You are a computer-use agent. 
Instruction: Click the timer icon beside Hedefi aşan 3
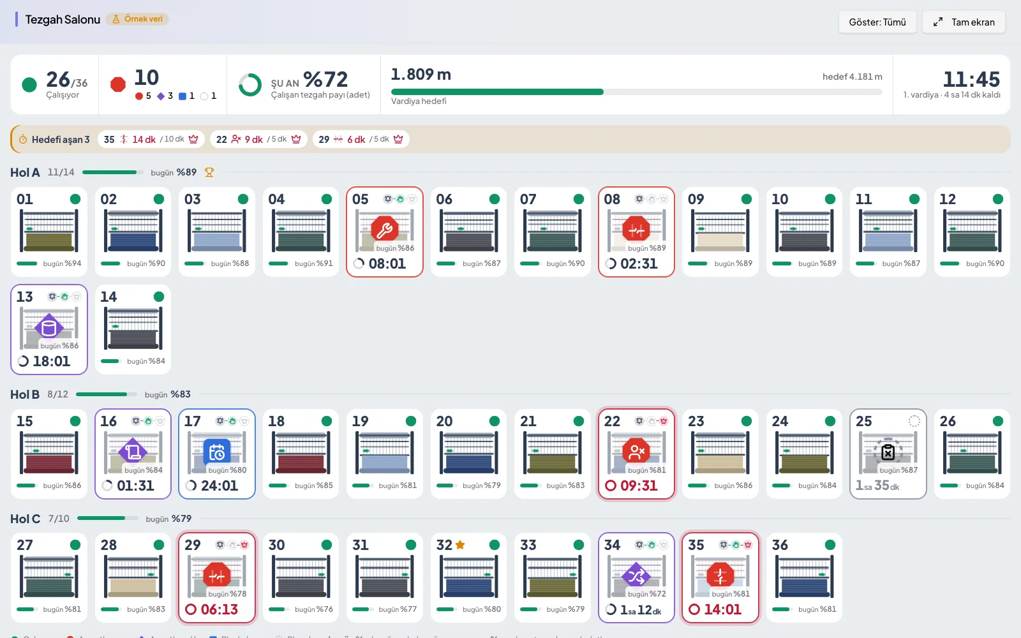point(23,139)
